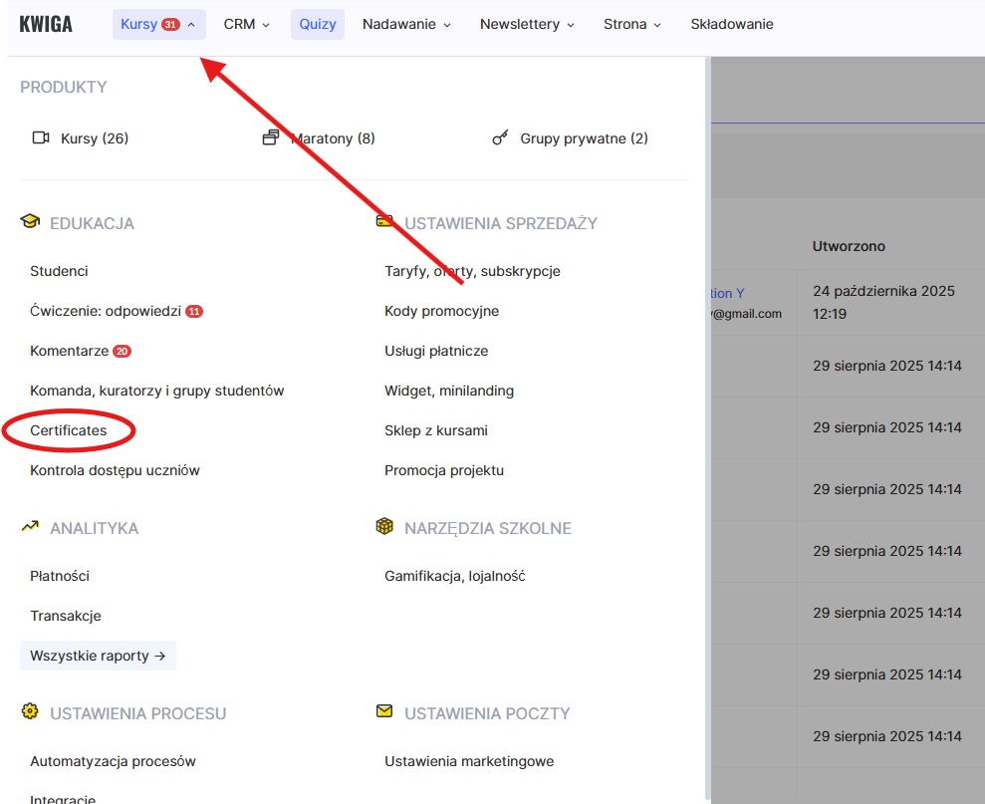Click the menu panel vertical scrollbar
985x804 pixels.
pos(709,399)
